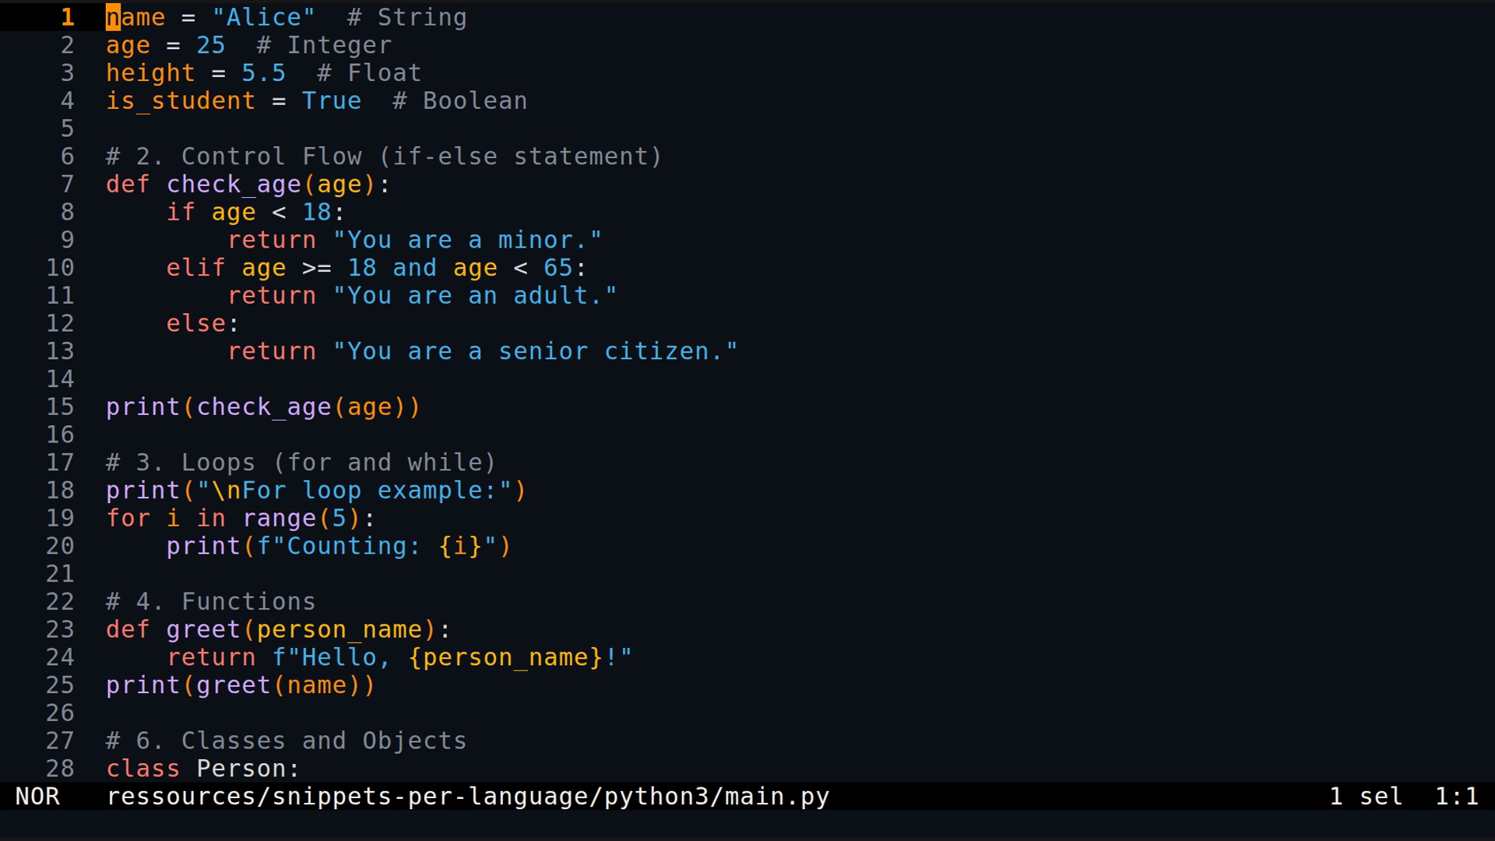Select the print(greet(name)) call on line 25
The width and height of the screenshot is (1495, 841).
coord(240,684)
